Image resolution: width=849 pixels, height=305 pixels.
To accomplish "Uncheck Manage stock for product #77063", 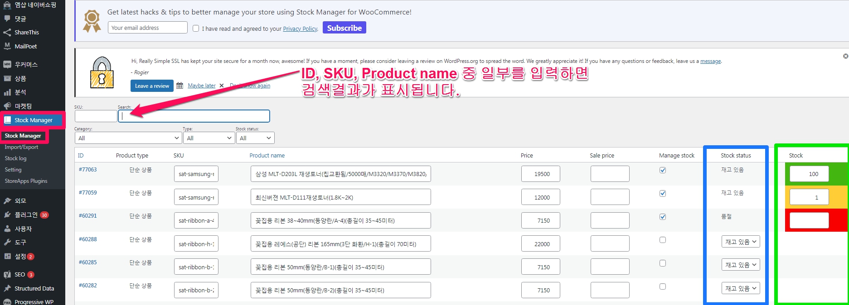I will pyautogui.click(x=663, y=170).
